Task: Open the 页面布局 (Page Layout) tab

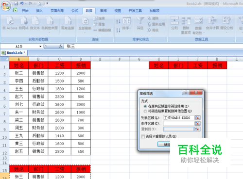Action: pyautogui.click(x=57, y=11)
